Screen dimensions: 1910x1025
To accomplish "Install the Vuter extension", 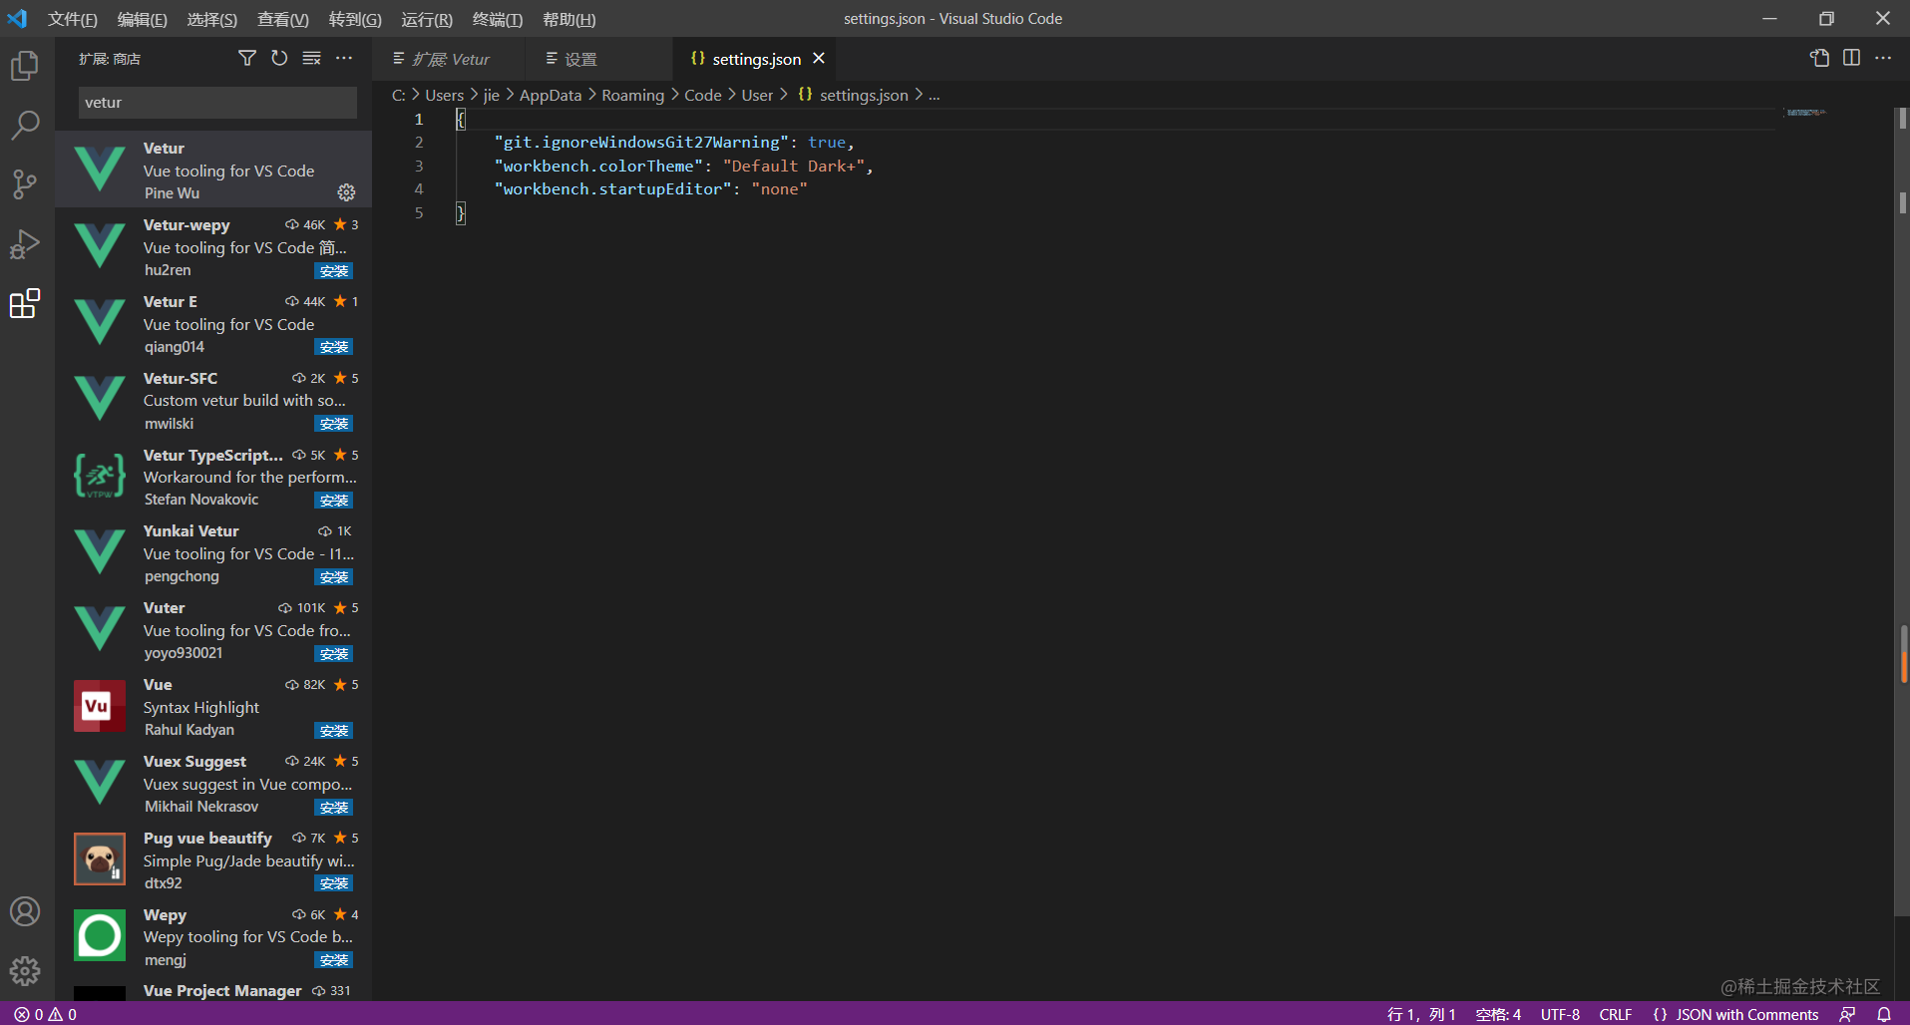I will click(x=334, y=654).
